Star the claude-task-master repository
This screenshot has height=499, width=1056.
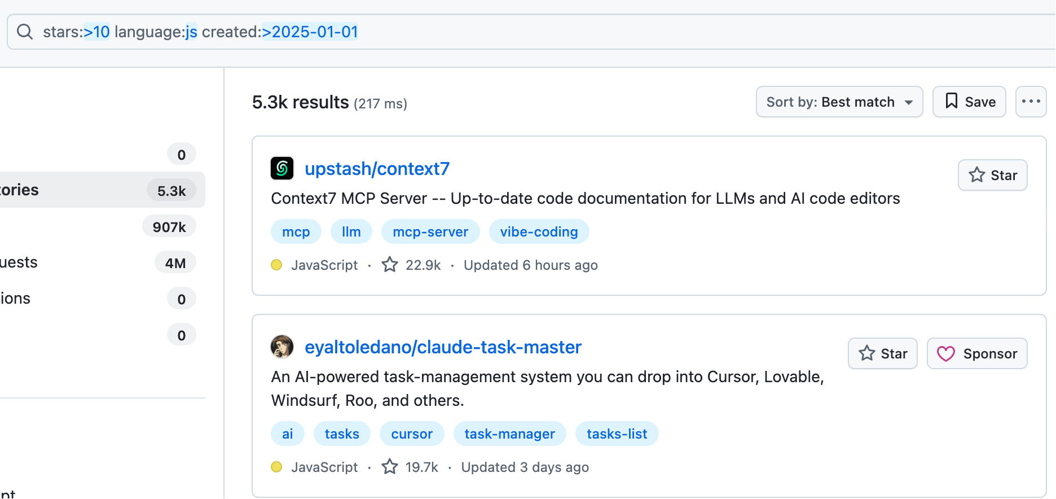[x=883, y=354]
